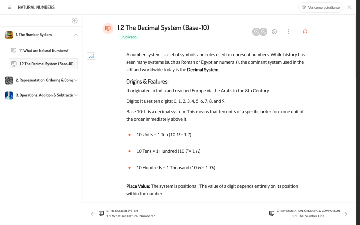Go to previous: 1.1 What are Natural Numbers?
The image size is (360, 225).
(130, 216)
